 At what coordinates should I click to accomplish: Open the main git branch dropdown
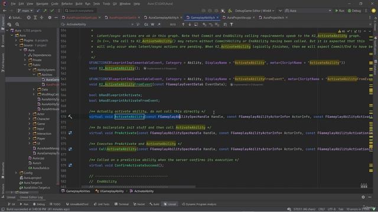[25, 11]
